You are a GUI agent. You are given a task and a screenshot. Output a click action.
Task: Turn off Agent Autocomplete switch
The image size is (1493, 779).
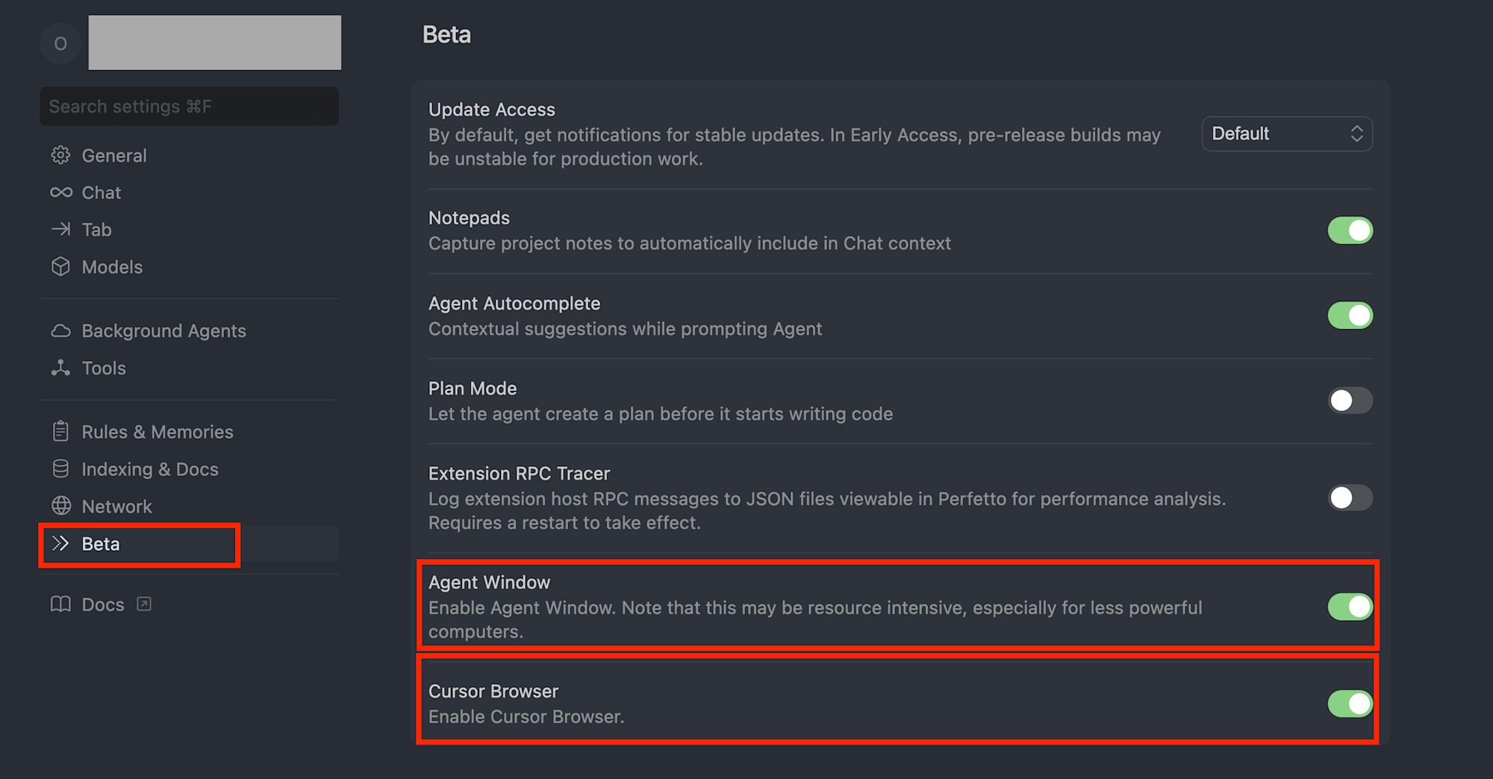[x=1350, y=316]
